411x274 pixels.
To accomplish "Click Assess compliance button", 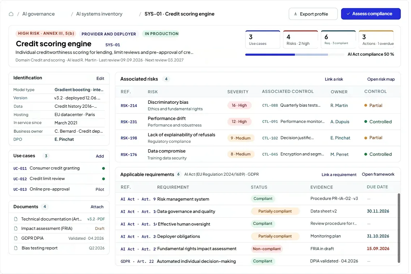I will point(371,14).
